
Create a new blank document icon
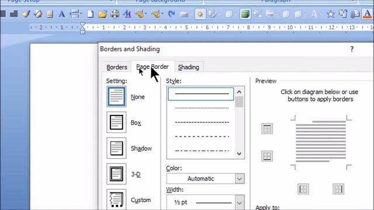[x=91, y=14]
